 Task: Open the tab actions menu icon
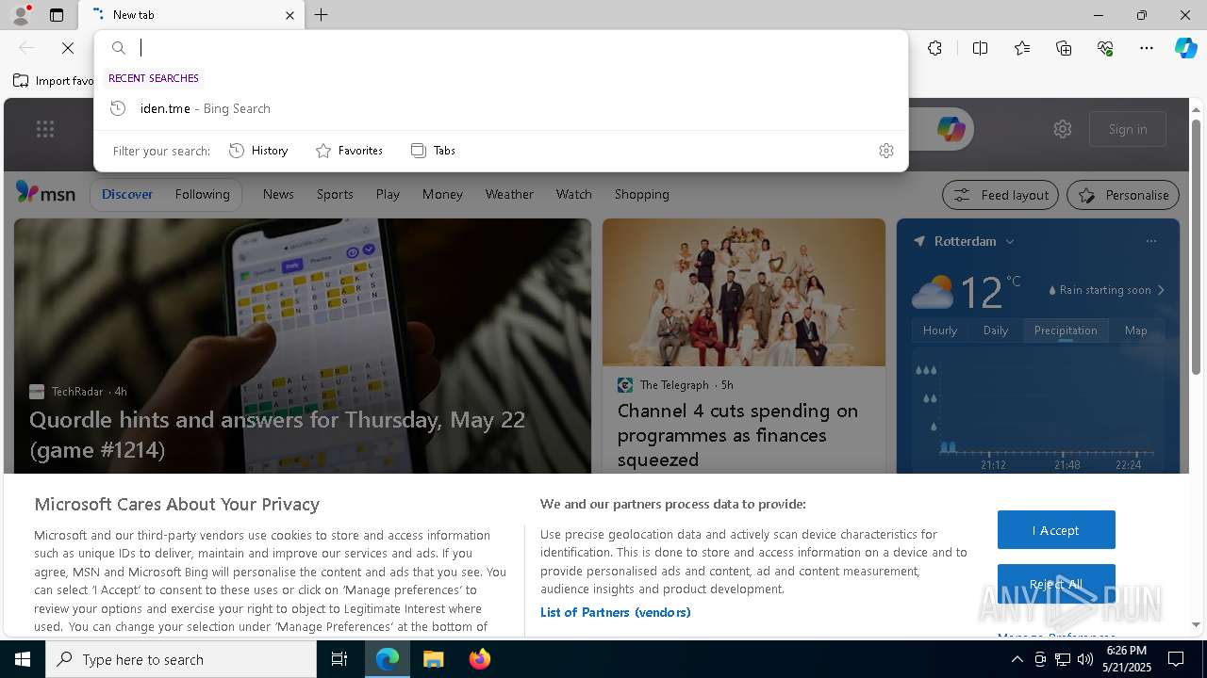point(57,15)
